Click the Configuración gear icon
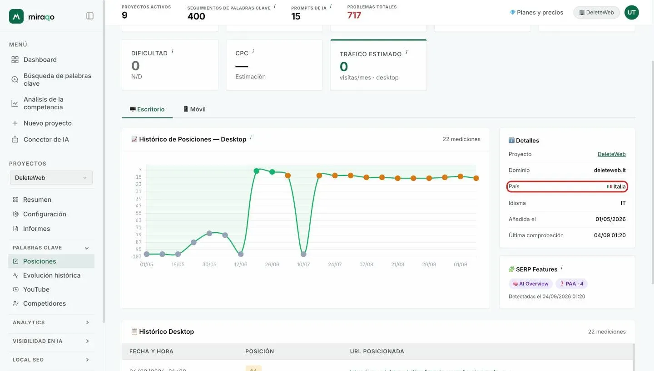Image resolution: width=654 pixels, height=371 pixels. coord(15,214)
